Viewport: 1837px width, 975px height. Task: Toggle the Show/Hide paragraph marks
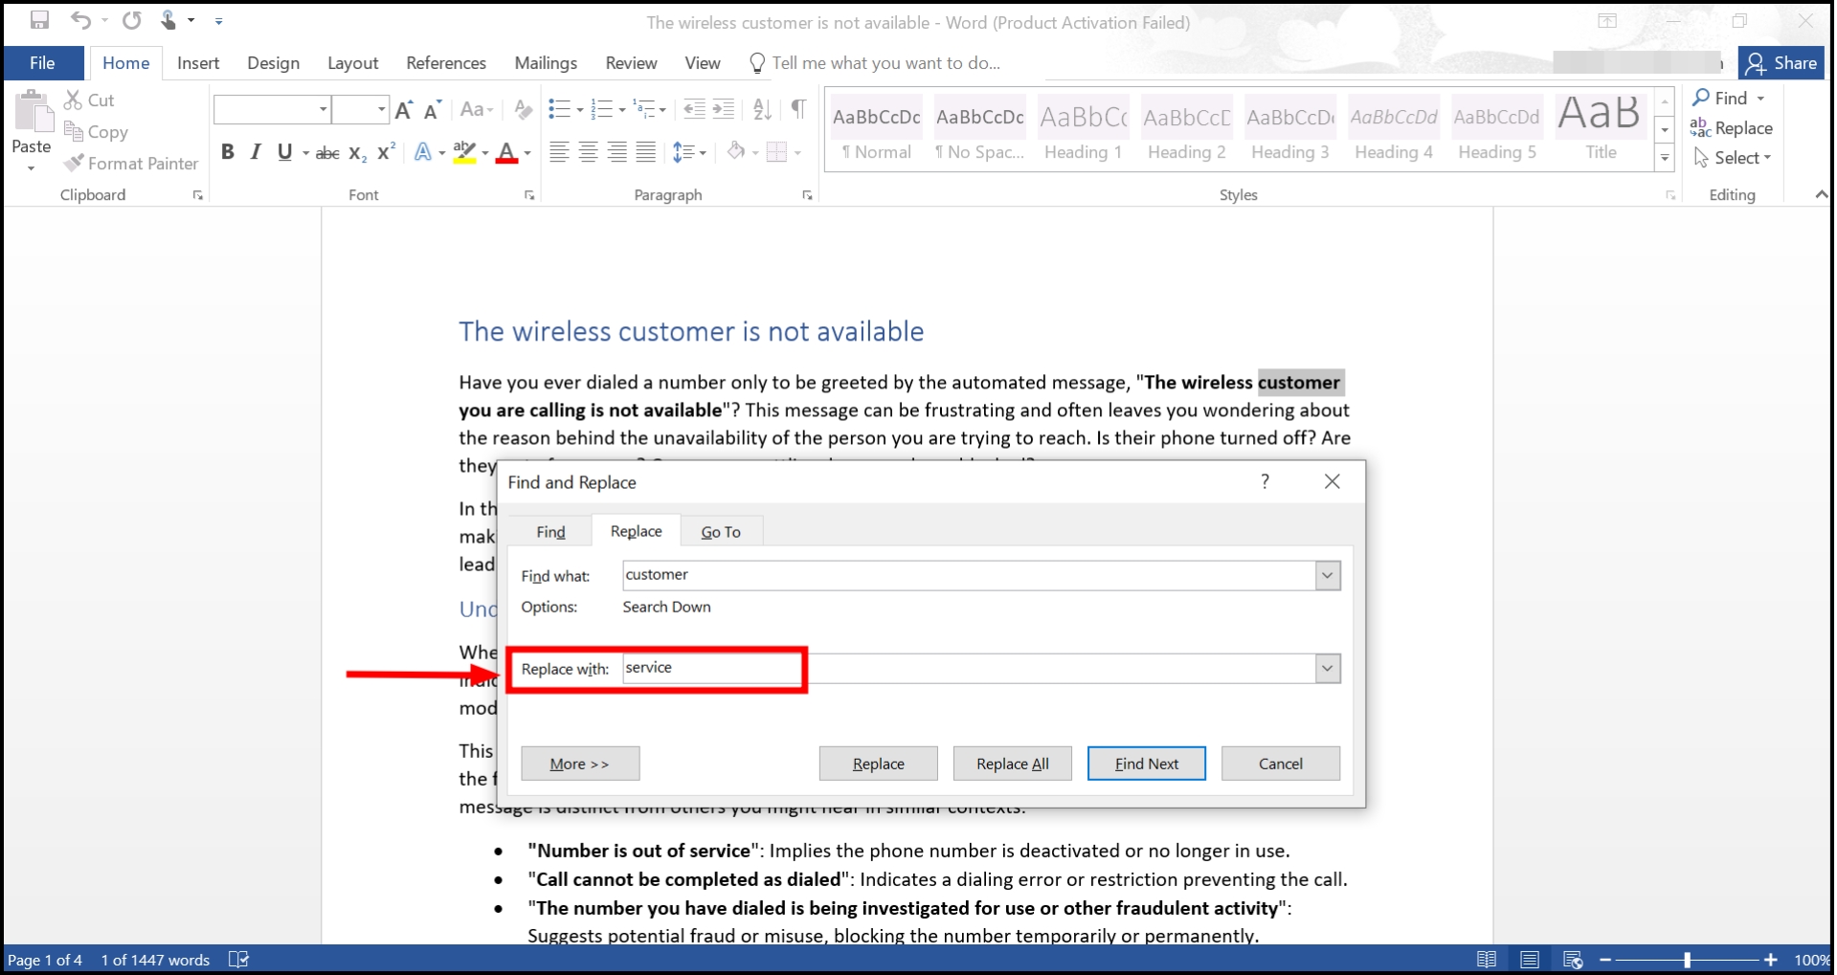(799, 109)
